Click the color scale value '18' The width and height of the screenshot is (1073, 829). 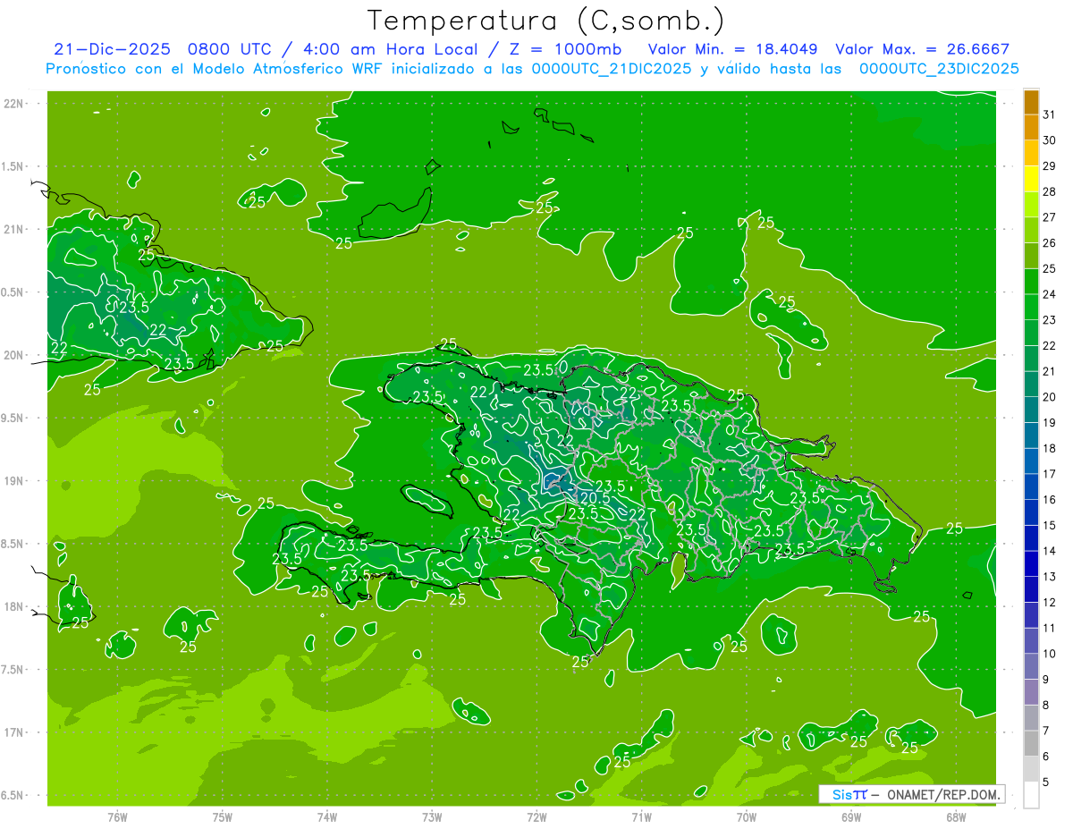click(1050, 448)
